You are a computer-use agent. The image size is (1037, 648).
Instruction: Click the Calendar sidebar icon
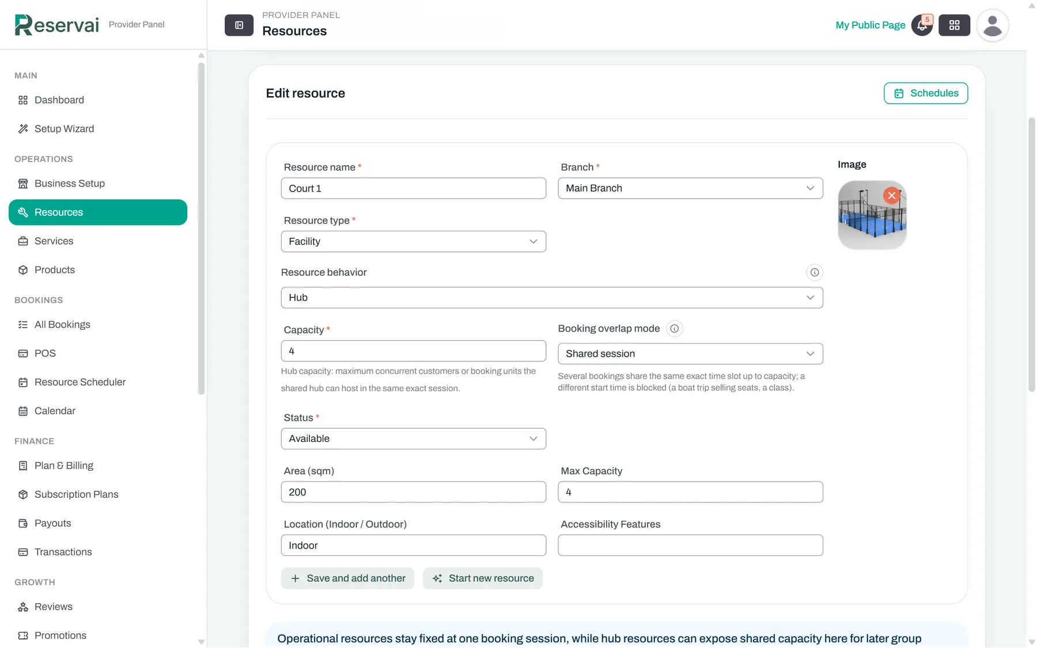pyautogui.click(x=23, y=411)
